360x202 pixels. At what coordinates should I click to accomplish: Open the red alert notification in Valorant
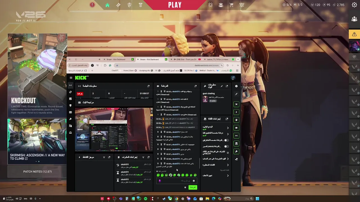coord(92,5)
